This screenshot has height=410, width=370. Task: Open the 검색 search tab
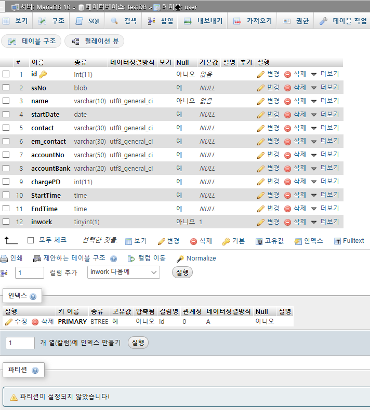[124, 21]
